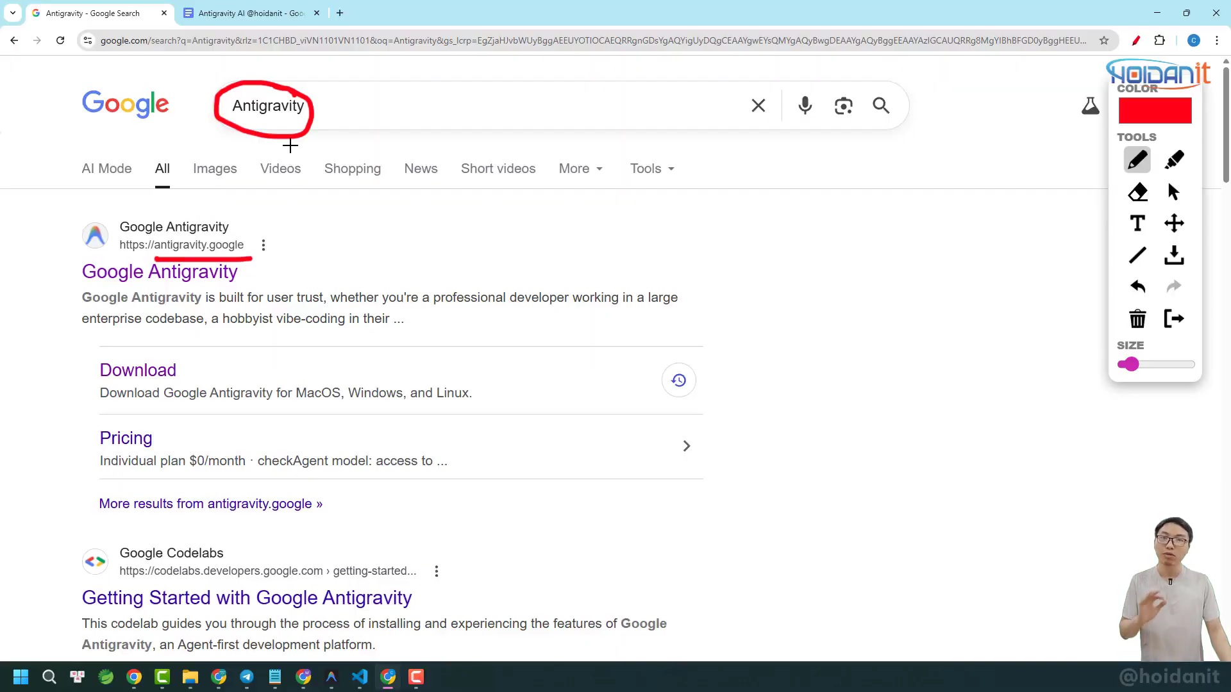Click the history clock icon beside Download

click(678, 381)
